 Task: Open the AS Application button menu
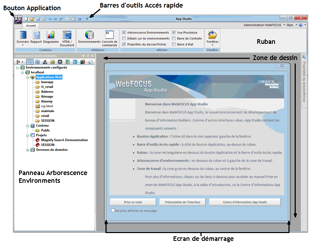(18, 20)
